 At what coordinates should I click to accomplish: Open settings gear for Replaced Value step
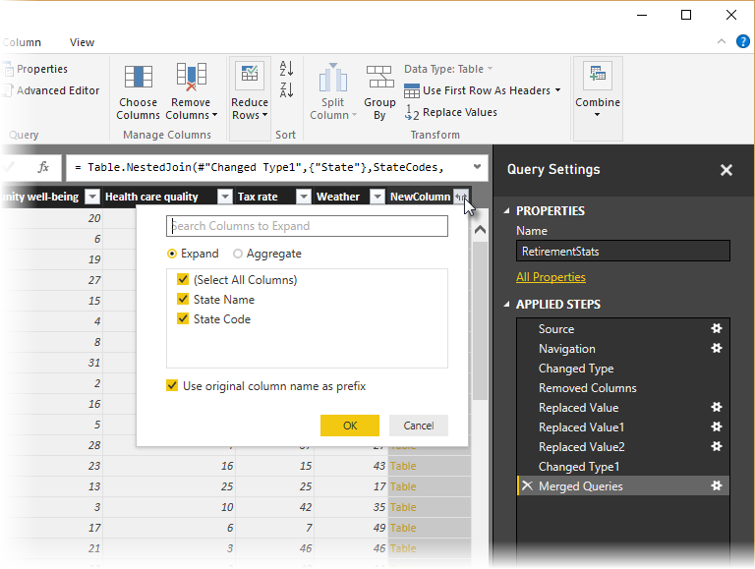click(x=717, y=407)
